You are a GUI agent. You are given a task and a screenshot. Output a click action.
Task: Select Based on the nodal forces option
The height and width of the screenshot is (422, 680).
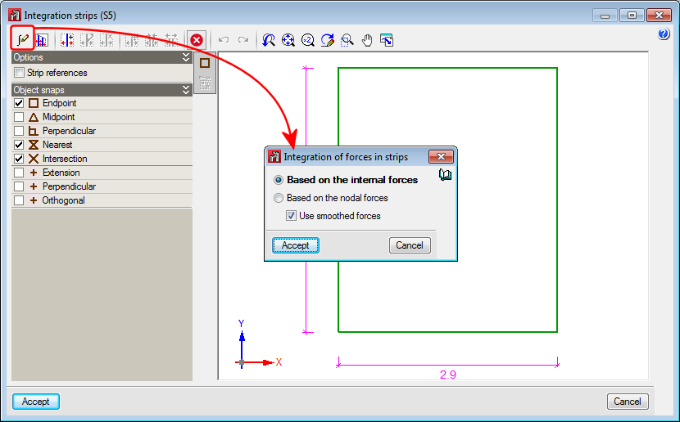coord(279,198)
